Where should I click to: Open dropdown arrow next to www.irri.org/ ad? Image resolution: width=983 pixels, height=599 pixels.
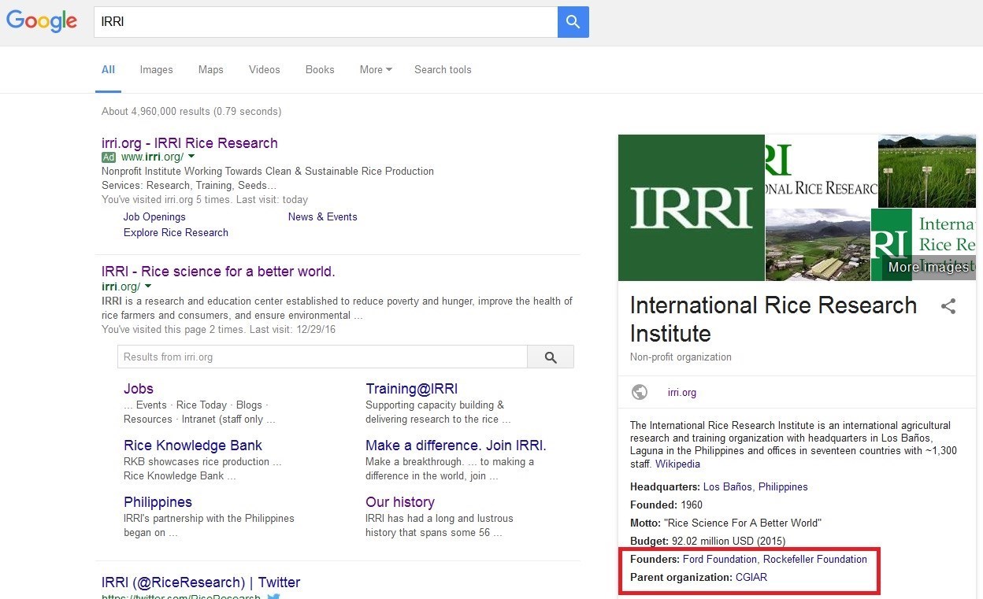click(x=191, y=157)
